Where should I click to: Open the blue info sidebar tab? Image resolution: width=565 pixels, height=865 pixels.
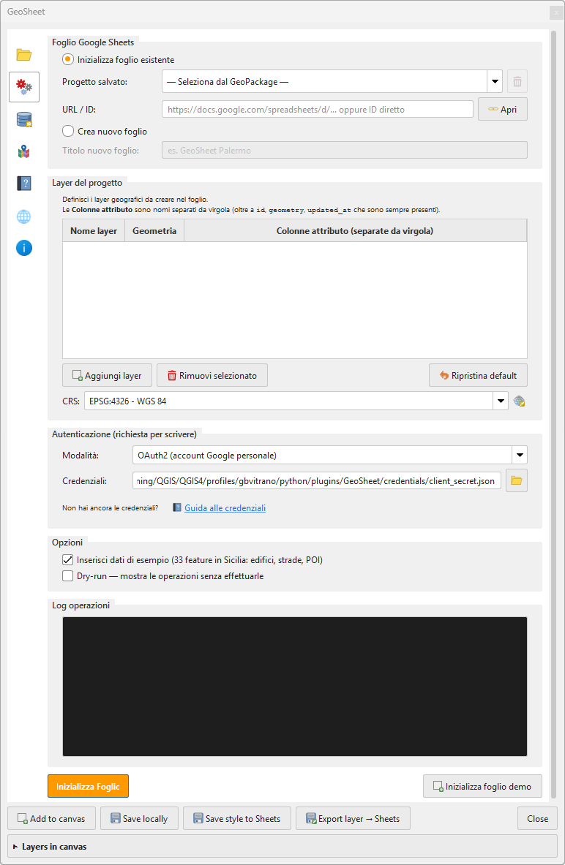click(23, 249)
